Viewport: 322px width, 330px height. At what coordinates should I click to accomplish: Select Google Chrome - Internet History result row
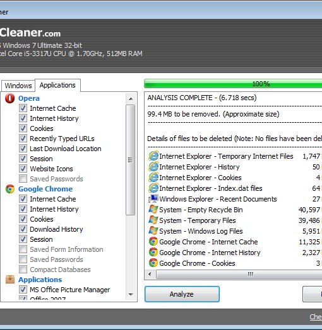tap(235, 253)
